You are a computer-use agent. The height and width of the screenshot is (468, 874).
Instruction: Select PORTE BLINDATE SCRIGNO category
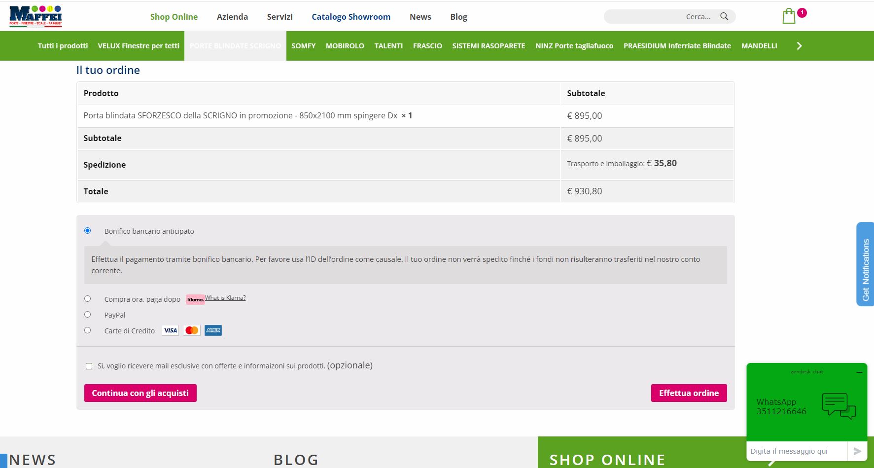pyautogui.click(x=235, y=46)
